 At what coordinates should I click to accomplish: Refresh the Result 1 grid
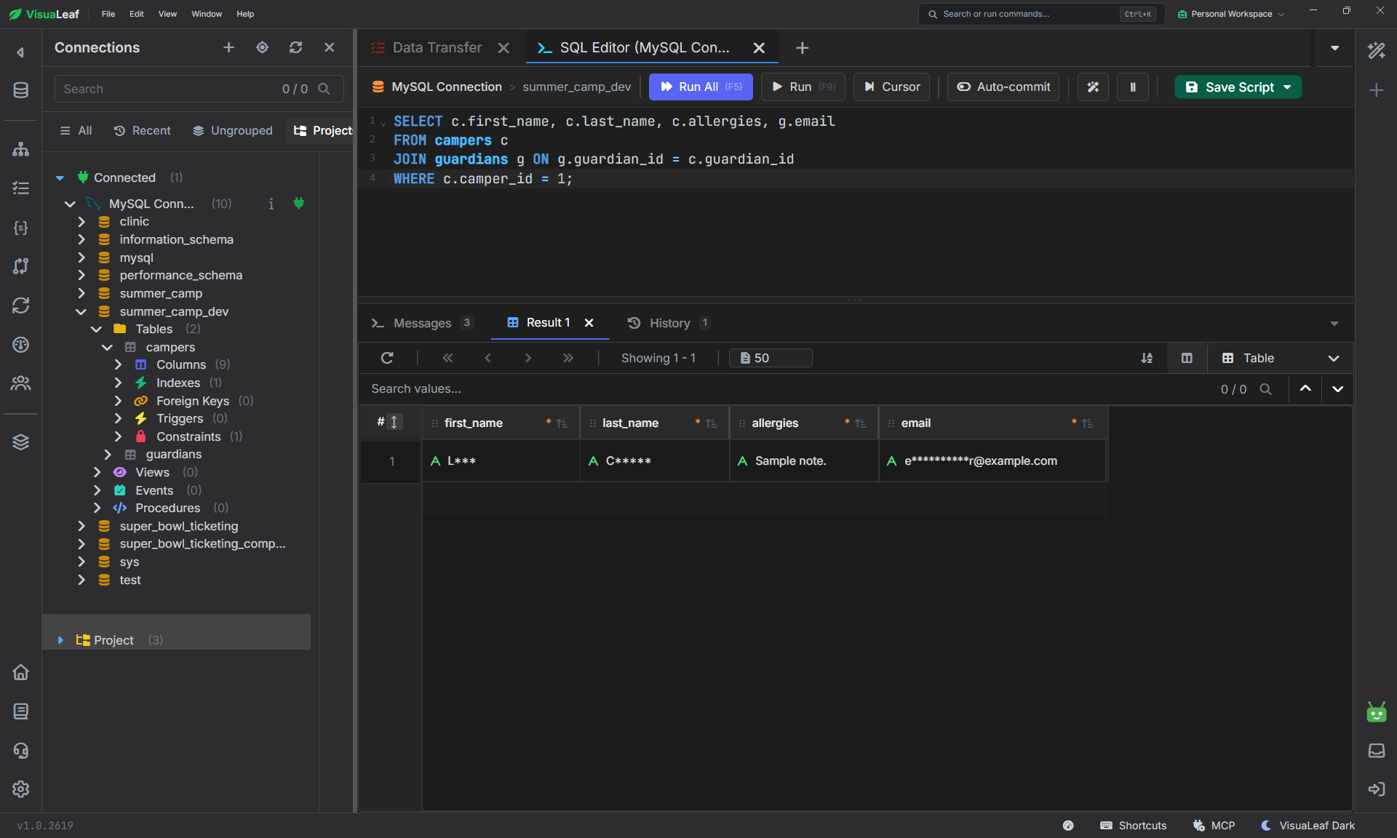pyautogui.click(x=387, y=358)
